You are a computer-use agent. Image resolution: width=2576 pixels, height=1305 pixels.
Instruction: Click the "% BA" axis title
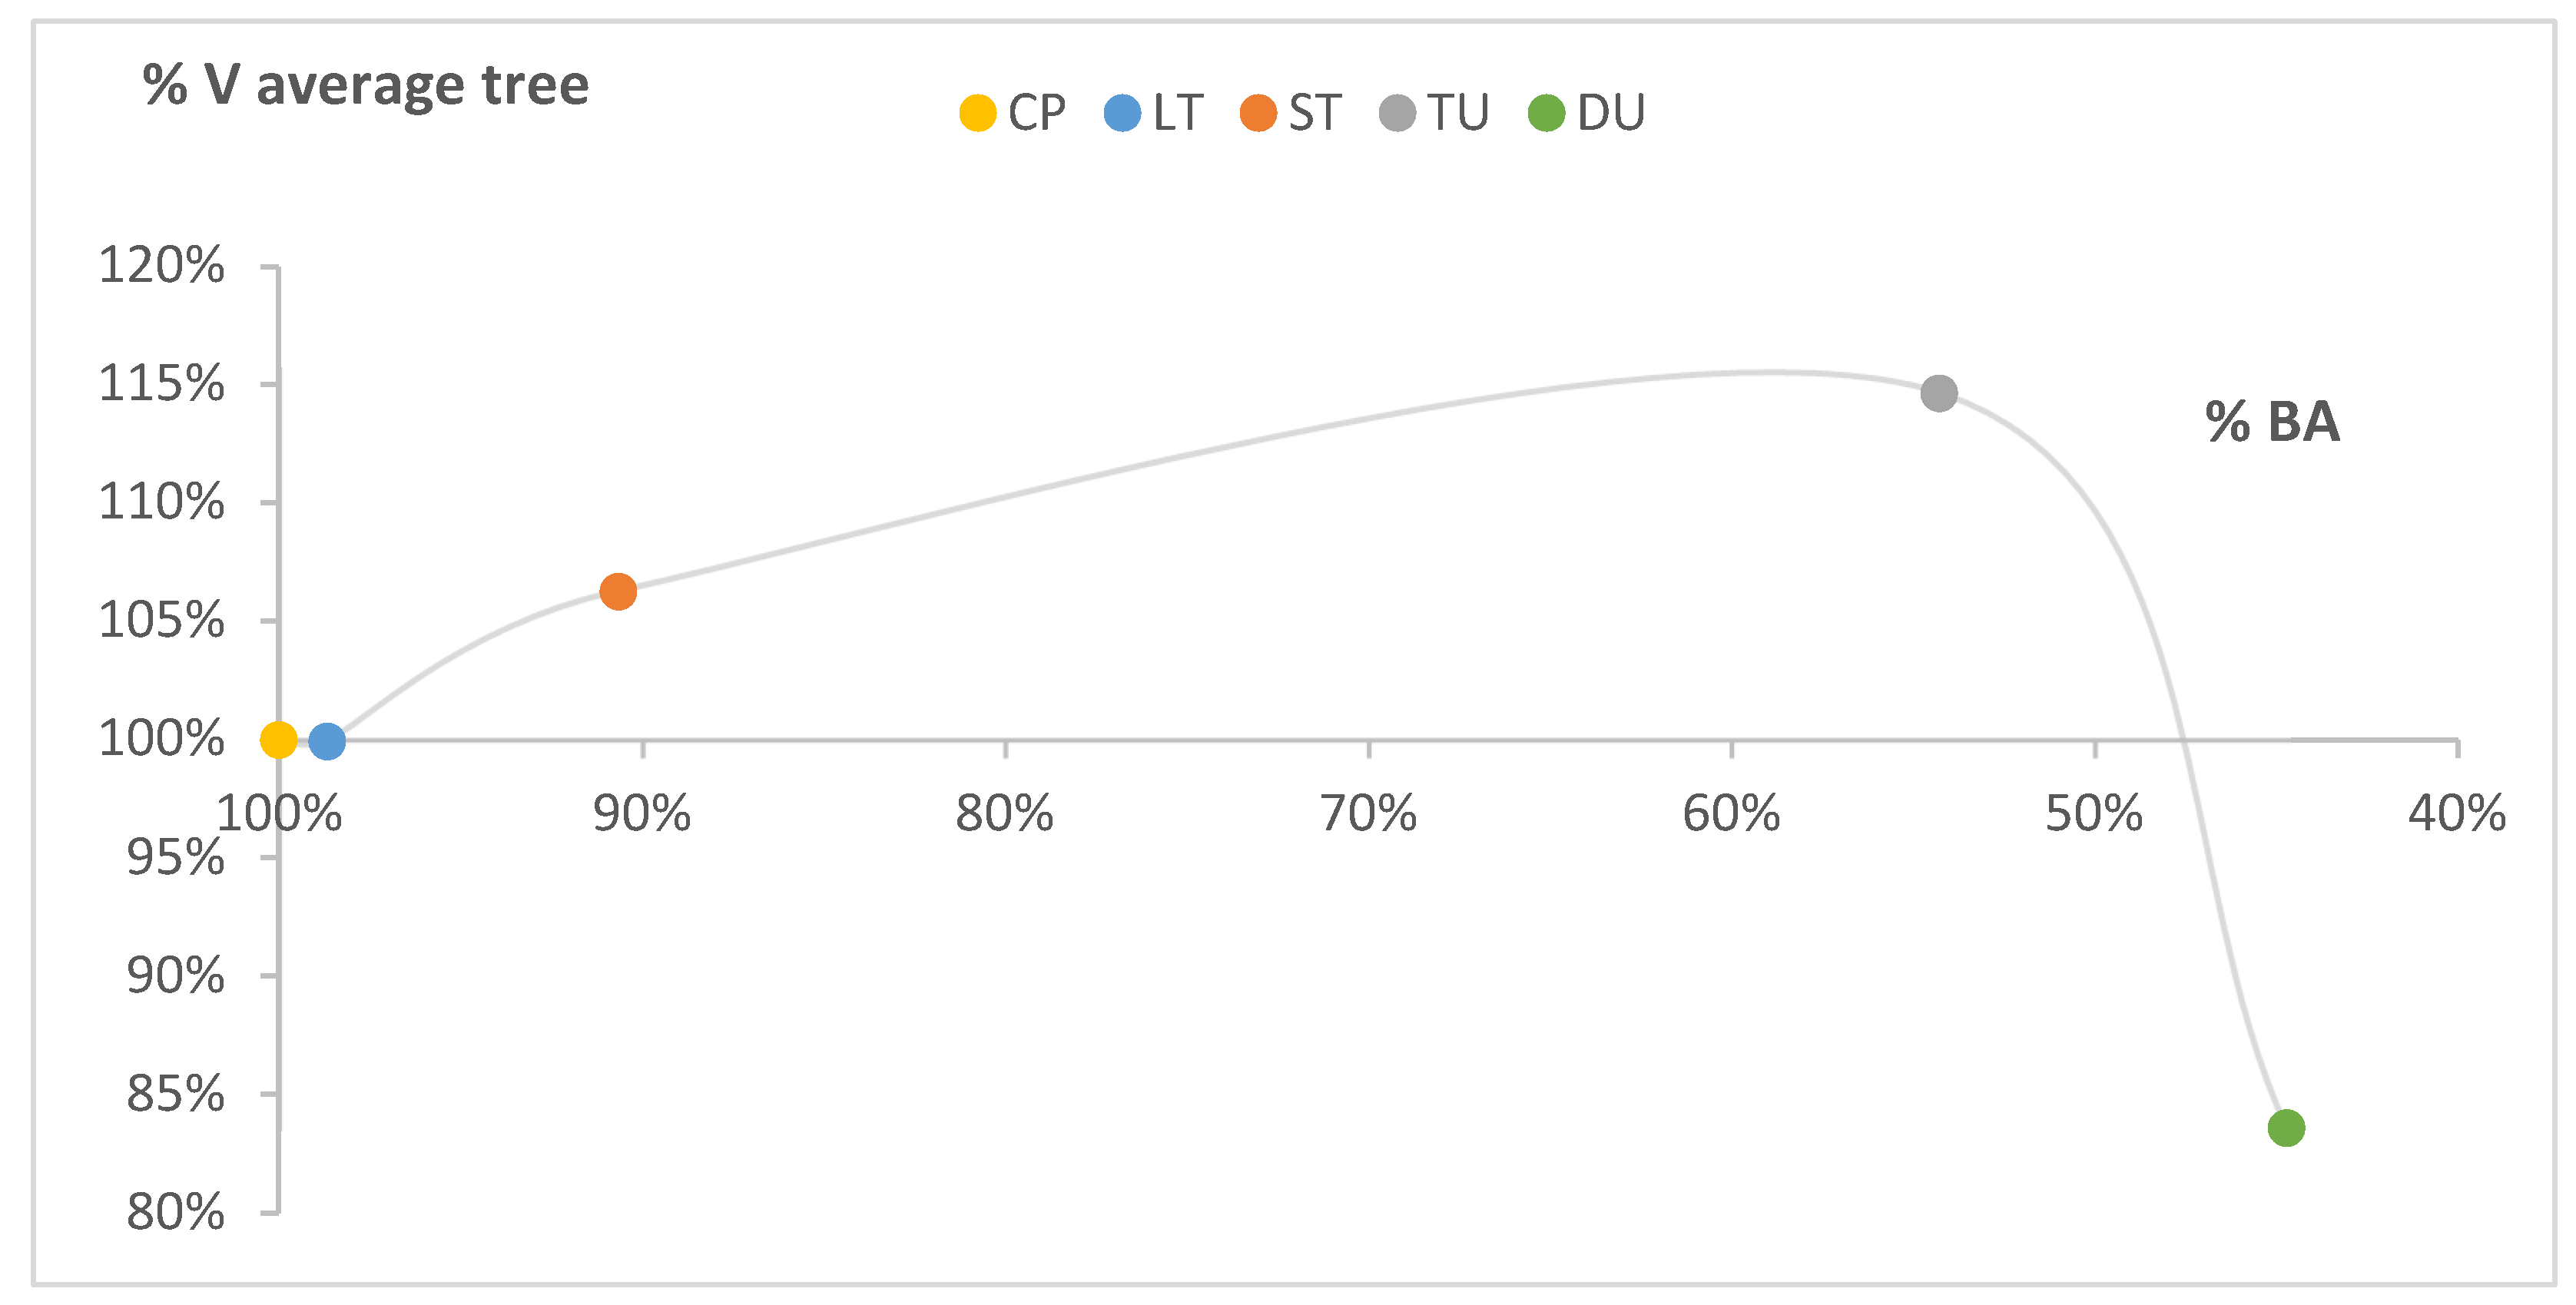point(2272,422)
